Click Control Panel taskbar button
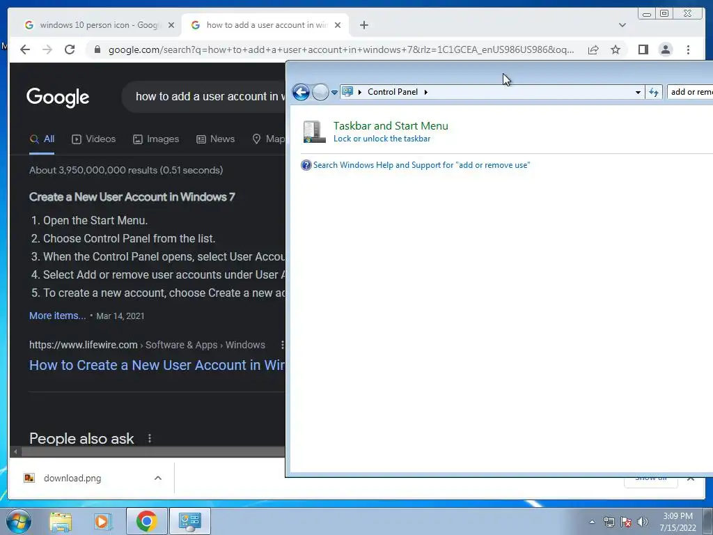Image resolution: width=713 pixels, height=535 pixels. tap(190, 521)
